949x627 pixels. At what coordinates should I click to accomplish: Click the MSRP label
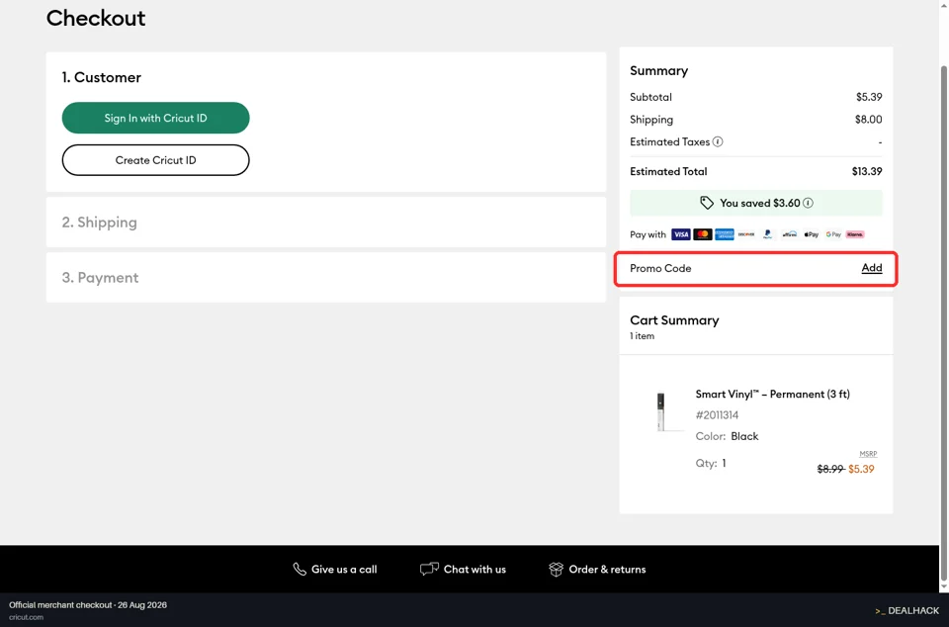coord(868,454)
